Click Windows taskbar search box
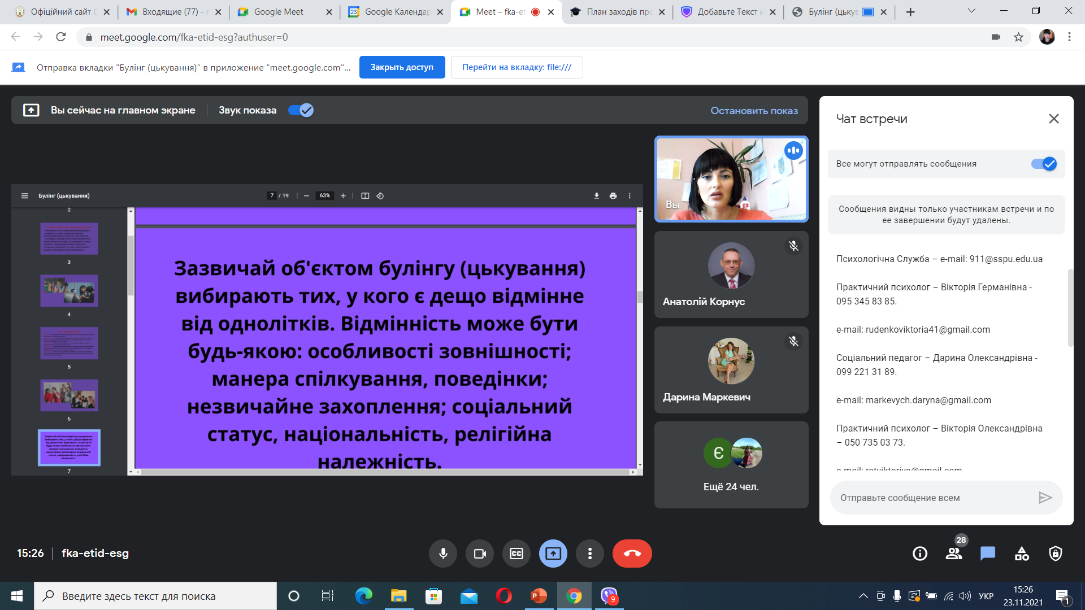Screen dimensions: 1085x610 coord(155,596)
